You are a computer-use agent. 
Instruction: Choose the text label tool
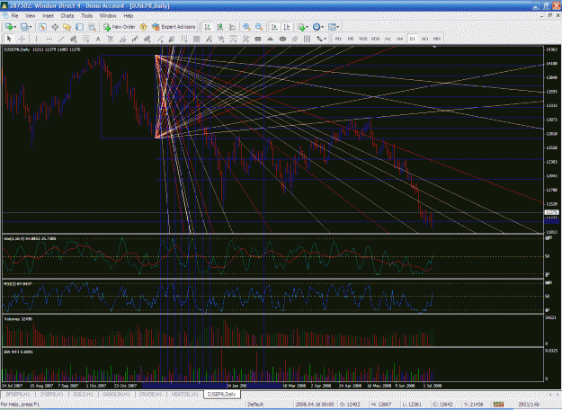click(98, 39)
